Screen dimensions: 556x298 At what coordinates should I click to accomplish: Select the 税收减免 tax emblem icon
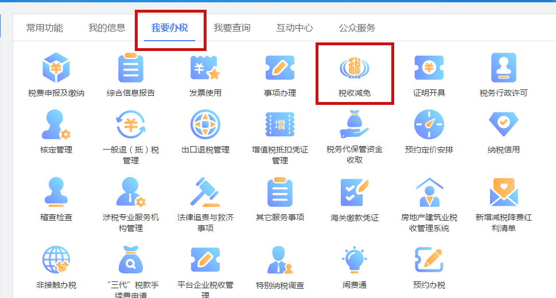[x=355, y=67]
